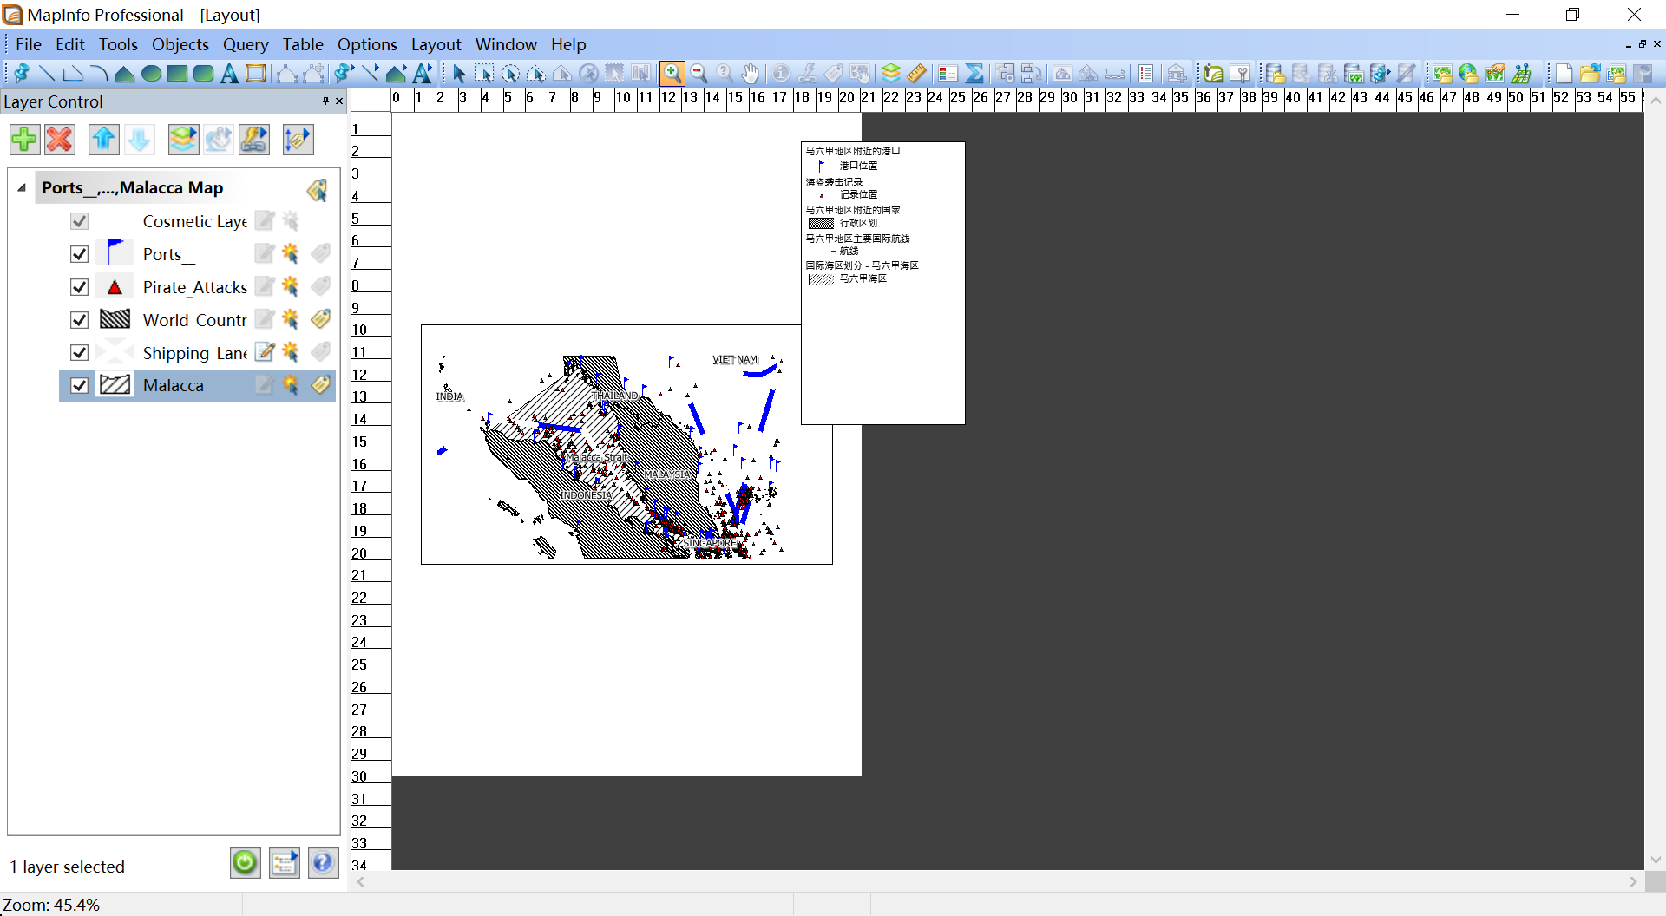Click the horizontal scrollbar right arrow
Image resolution: width=1666 pixels, height=916 pixels.
[x=1633, y=881]
